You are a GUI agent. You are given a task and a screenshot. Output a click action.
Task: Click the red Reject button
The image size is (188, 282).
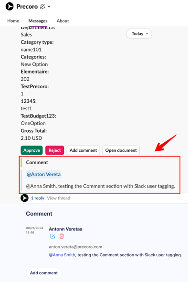(x=55, y=150)
